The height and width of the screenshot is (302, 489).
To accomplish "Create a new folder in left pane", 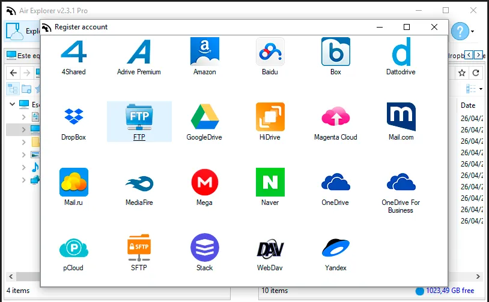I will pos(26,89).
